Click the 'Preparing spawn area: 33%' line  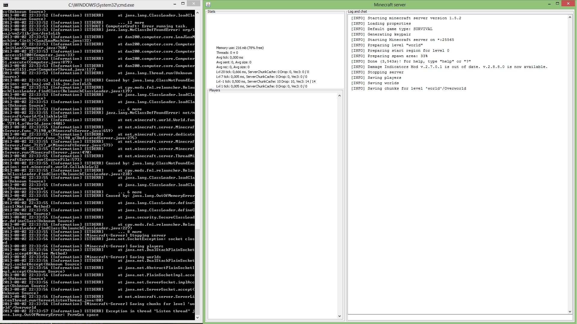[x=389, y=56]
